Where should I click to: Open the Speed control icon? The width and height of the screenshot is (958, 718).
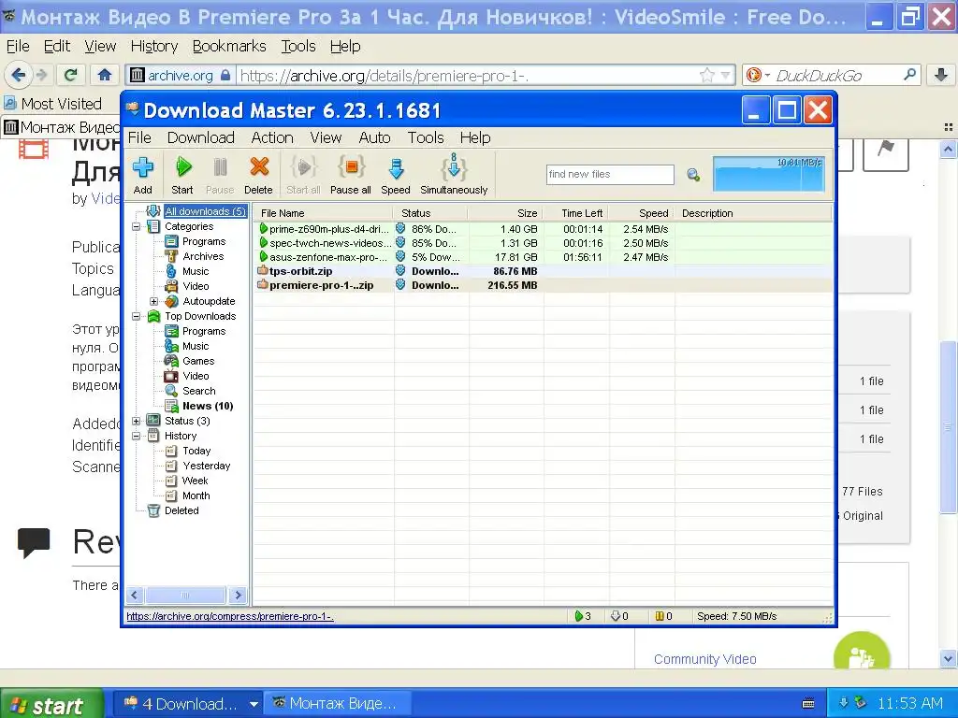point(396,175)
